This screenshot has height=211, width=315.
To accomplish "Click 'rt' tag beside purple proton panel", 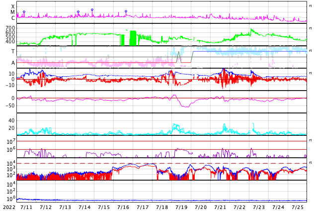I will click(x=311, y=140).
